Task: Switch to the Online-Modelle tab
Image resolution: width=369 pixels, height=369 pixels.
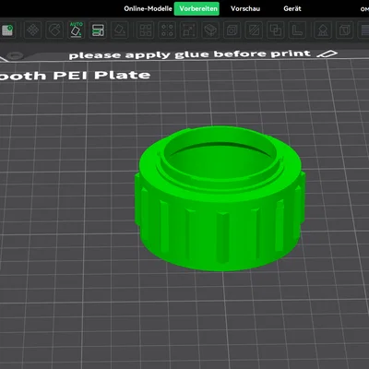Action: (148, 8)
